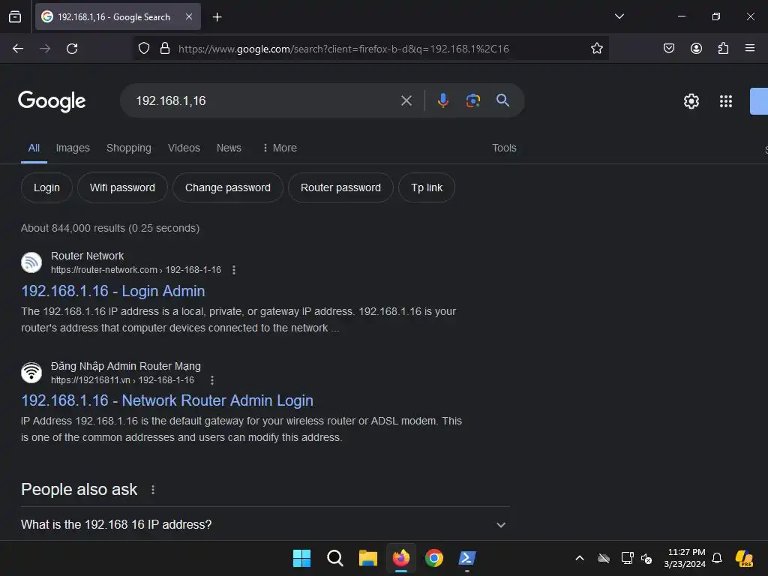The height and width of the screenshot is (576, 768).
Task: Bookmark this page with star
Action: pyautogui.click(x=596, y=49)
